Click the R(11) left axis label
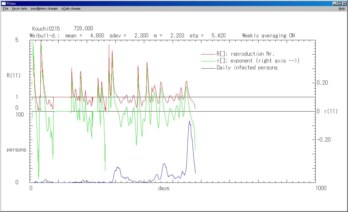 [14, 75]
